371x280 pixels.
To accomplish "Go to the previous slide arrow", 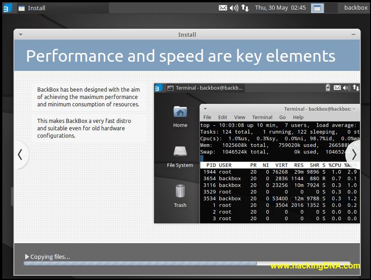I will [x=20, y=155].
